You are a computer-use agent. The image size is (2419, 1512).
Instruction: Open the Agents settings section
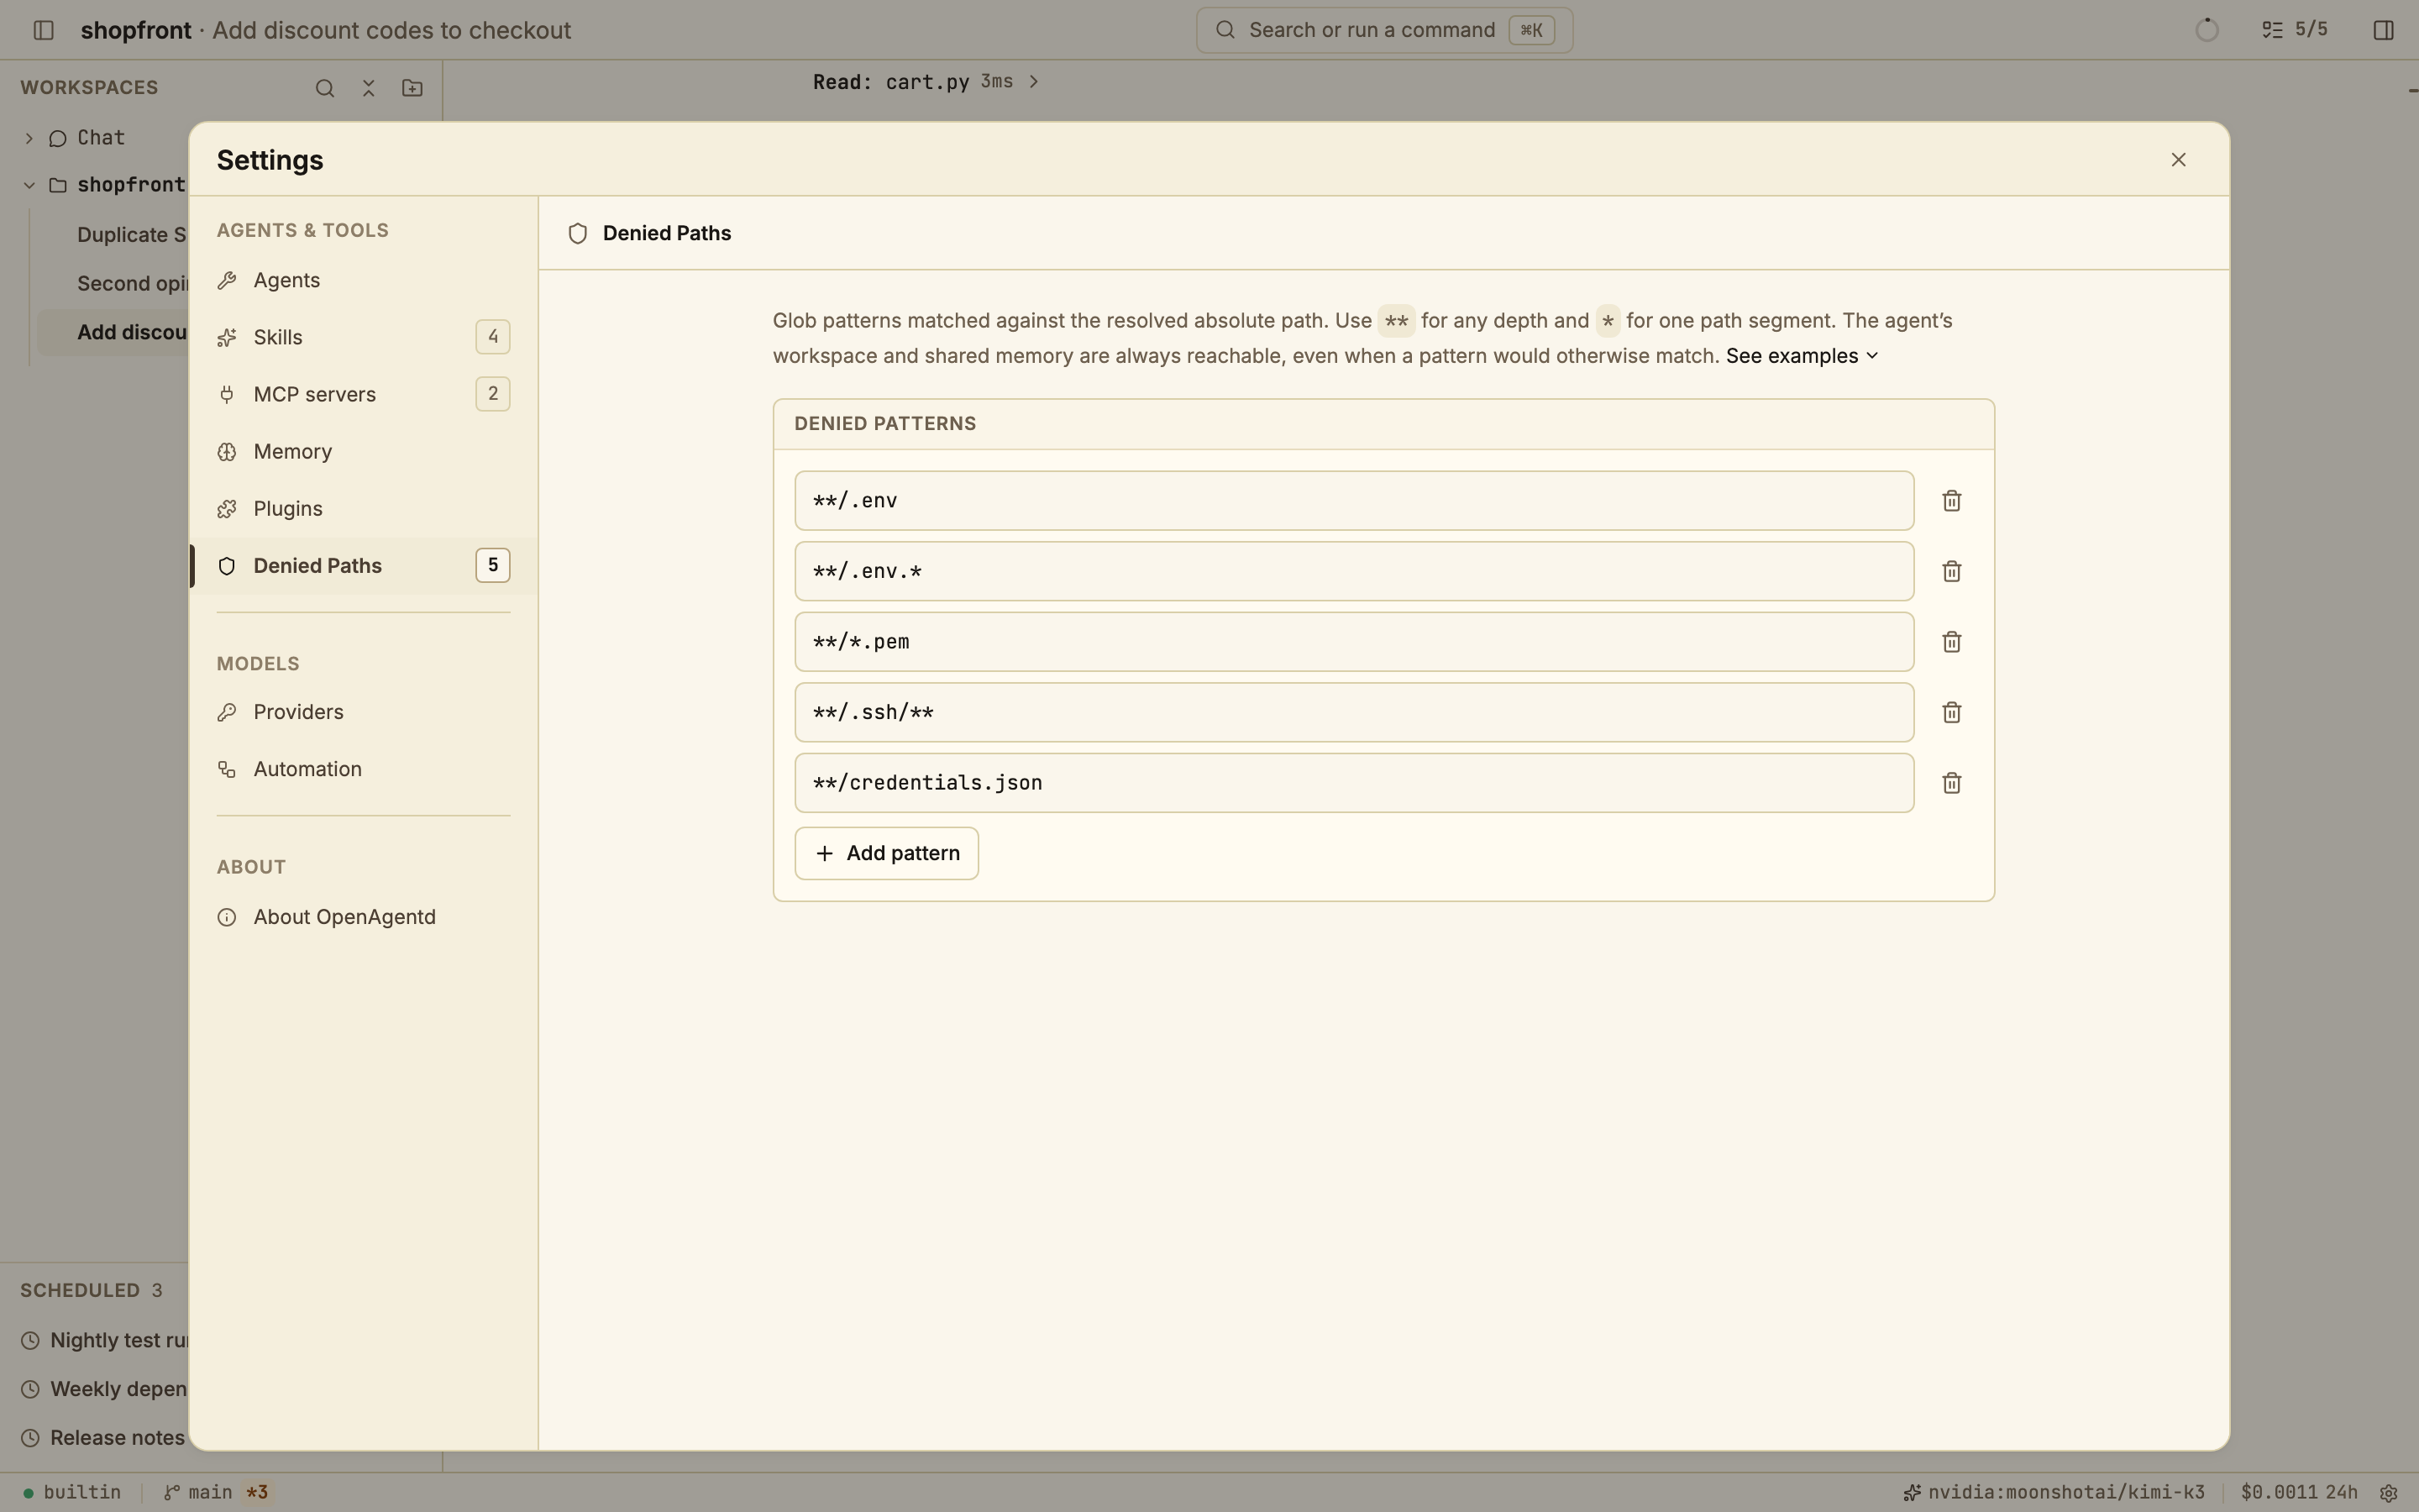click(x=364, y=280)
